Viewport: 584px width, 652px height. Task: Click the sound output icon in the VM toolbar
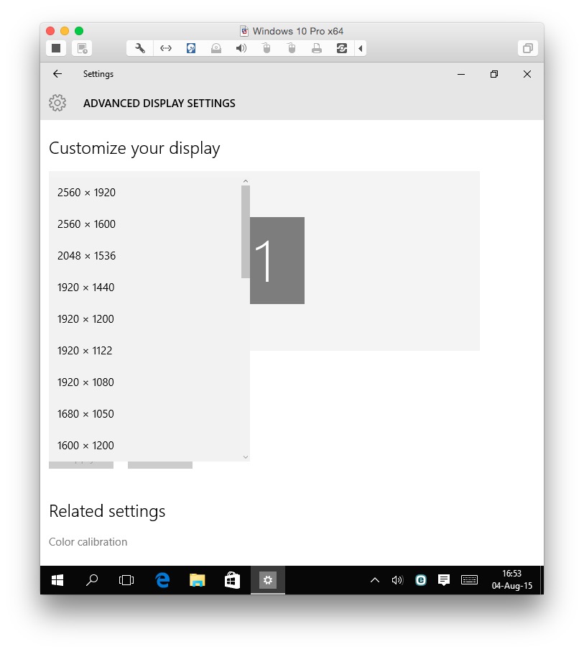coord(241,48)
